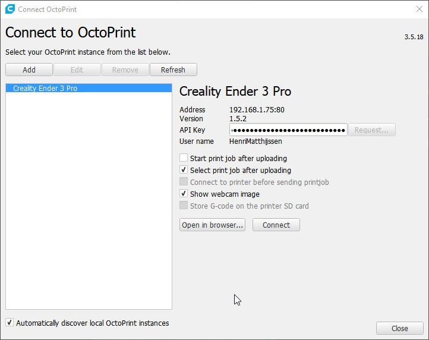This screenshot has width=429, height=340.
Task: Click the Remove button
Action: (x=125, y=70)
